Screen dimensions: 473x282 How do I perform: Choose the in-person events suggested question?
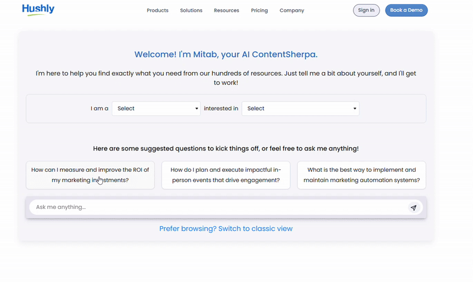coord(226,175)
